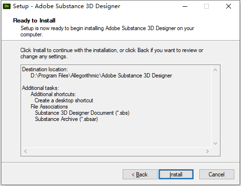This screenshot has height=186, width=241.
Task: Click the 'Create a desktop shortcut' entry
Action: click(64, 100)
